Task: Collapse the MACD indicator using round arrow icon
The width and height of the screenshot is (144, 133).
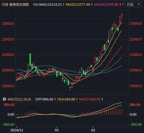Action: 4,99
